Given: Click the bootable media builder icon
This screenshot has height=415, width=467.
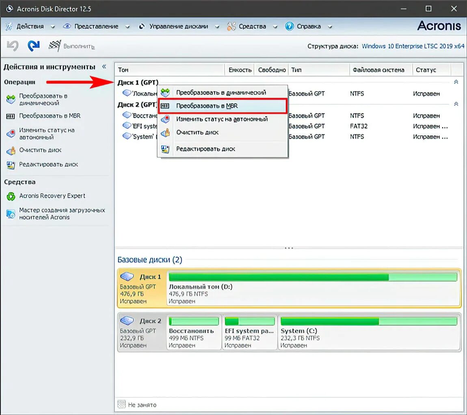Looking at the screenshot, I should 11,214.
